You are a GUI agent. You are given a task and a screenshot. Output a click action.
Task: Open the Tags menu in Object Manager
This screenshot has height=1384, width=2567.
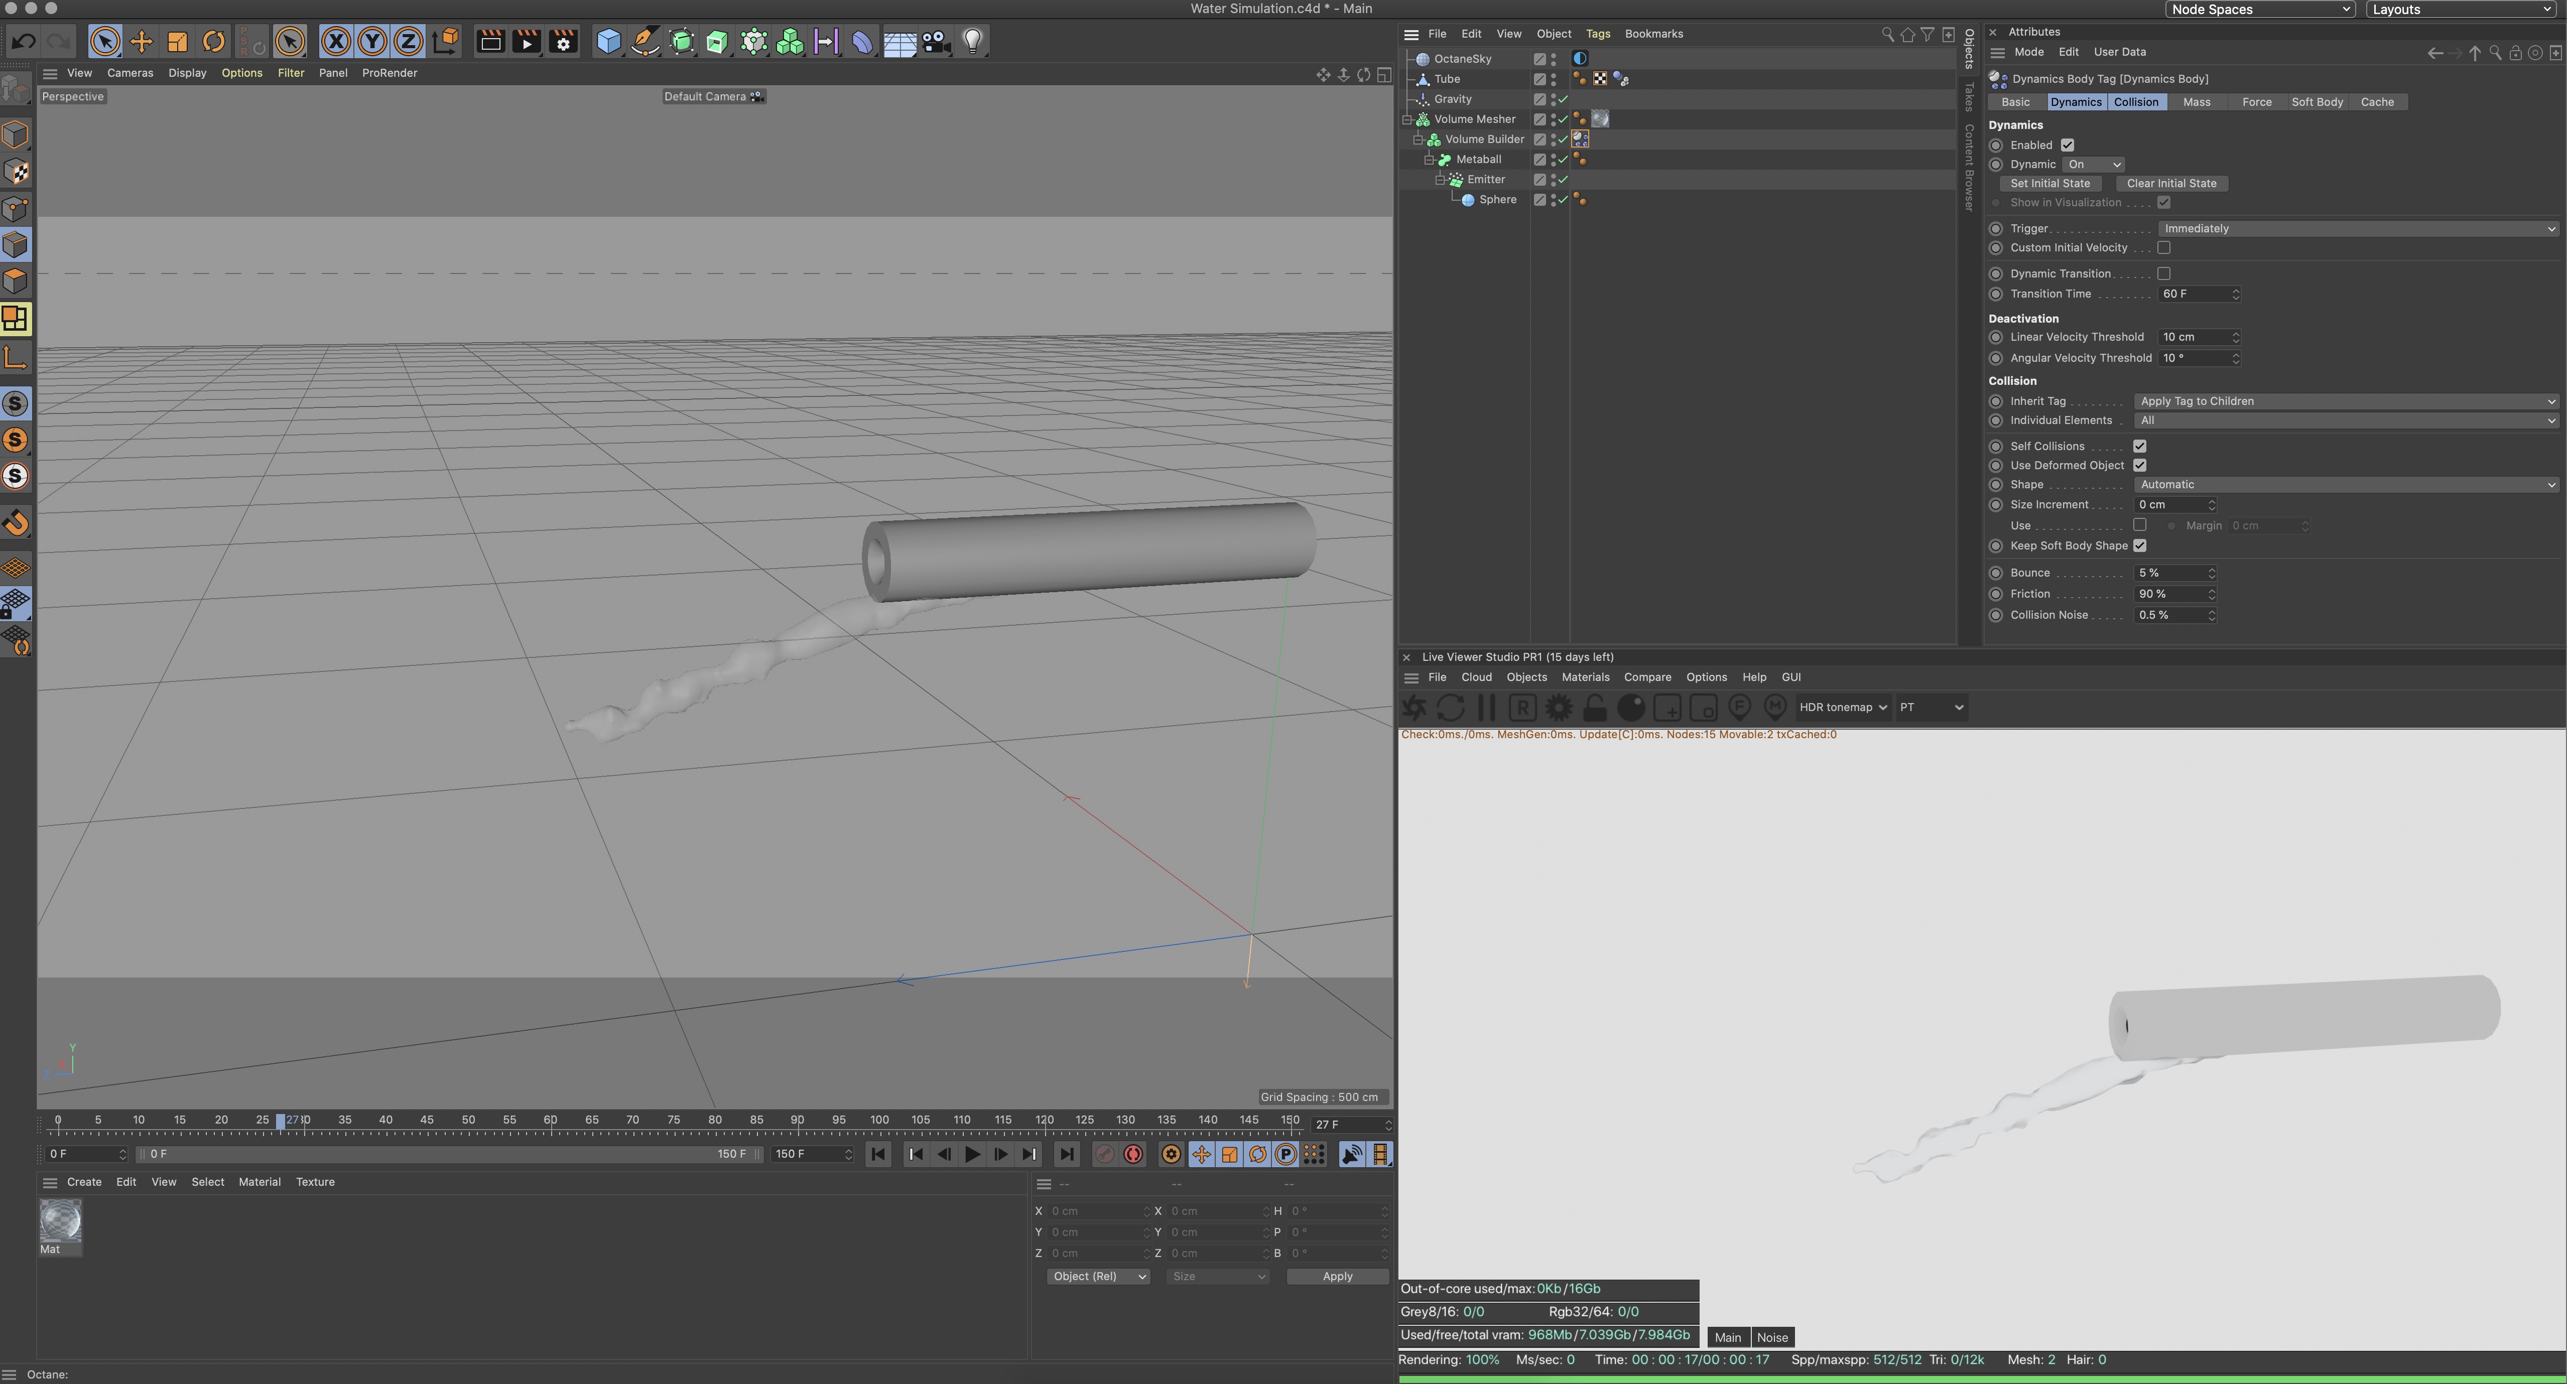point(1597,34)
